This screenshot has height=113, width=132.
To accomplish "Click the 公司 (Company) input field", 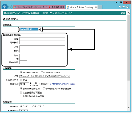I will pyautogui.click(x=42, y=47).
